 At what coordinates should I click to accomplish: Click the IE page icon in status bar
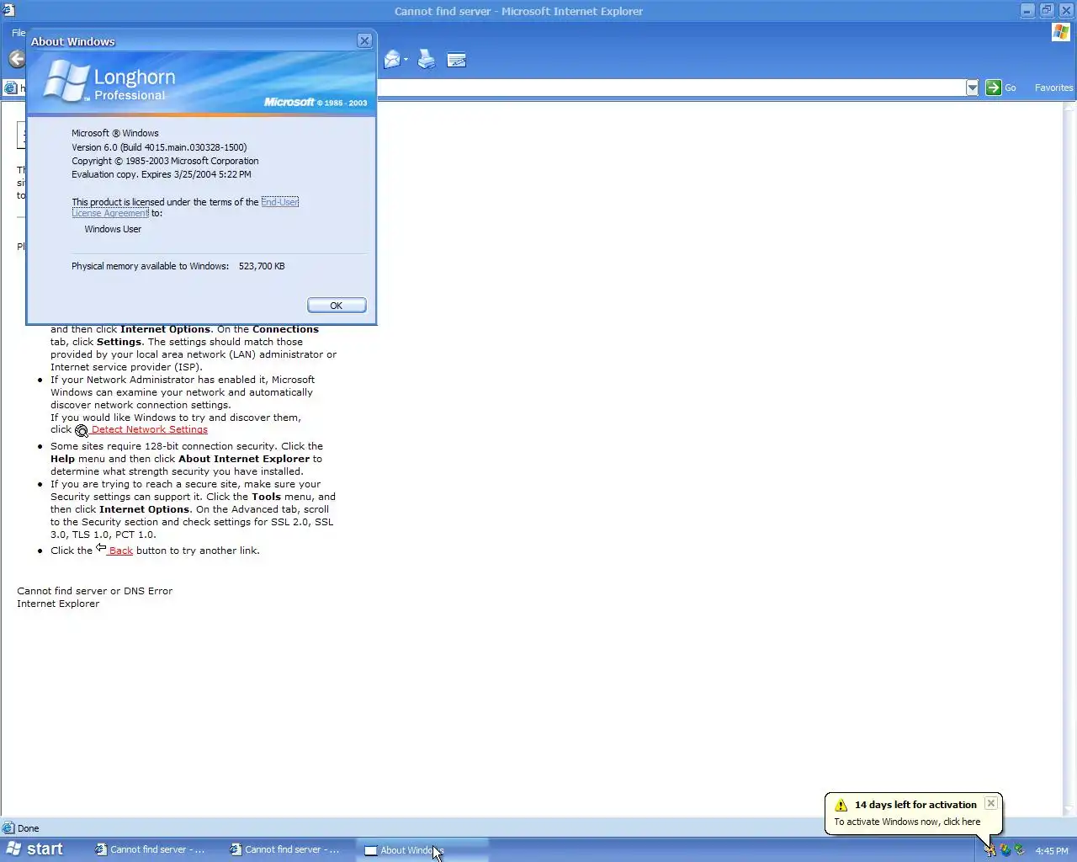[x=8, y=827]
